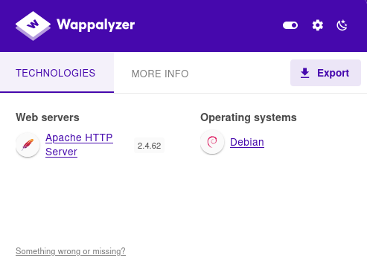Open settings via gear icon
This screenshot has width=367, height=272.
pyautogui.click(x=318, y=25)
